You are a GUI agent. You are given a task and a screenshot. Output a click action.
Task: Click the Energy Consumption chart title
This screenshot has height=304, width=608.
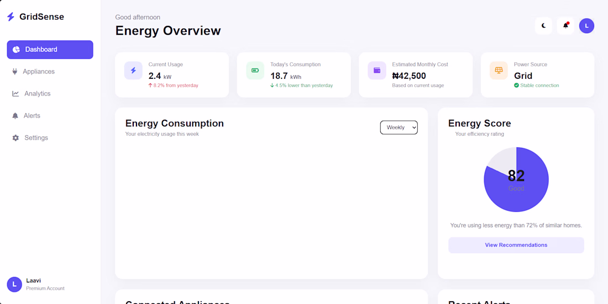pyautogui.click(x=175, y=123)
